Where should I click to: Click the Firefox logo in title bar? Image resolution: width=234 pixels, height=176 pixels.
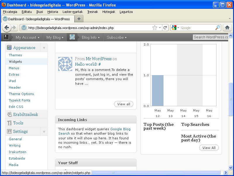click(x=4, y=5)
